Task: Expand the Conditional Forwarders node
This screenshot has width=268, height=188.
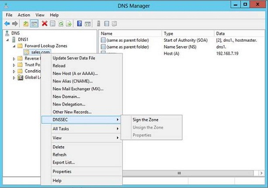Action: click(14, 71)
